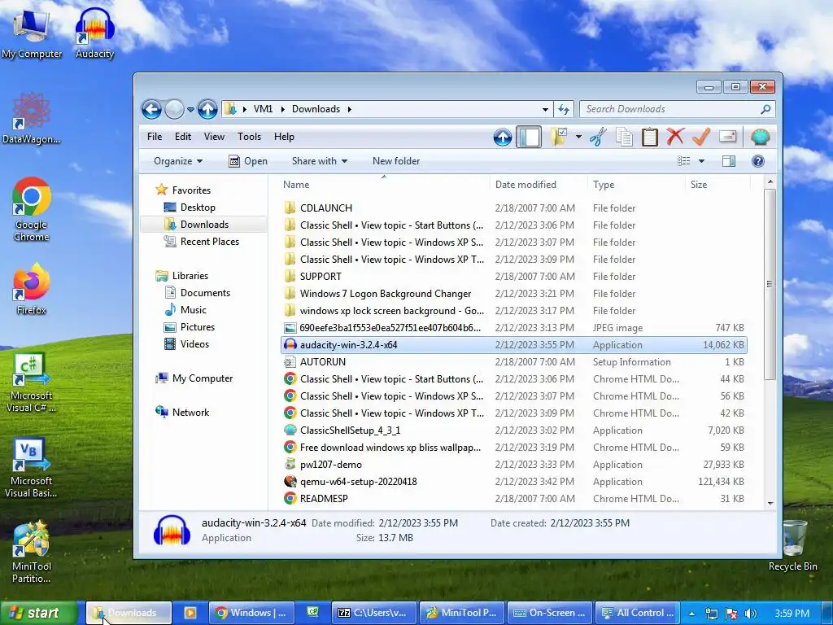This screenshot has height=625, width=833.
Task: Click the scroll down arrow of file list
Action: (x=770, y=503)
